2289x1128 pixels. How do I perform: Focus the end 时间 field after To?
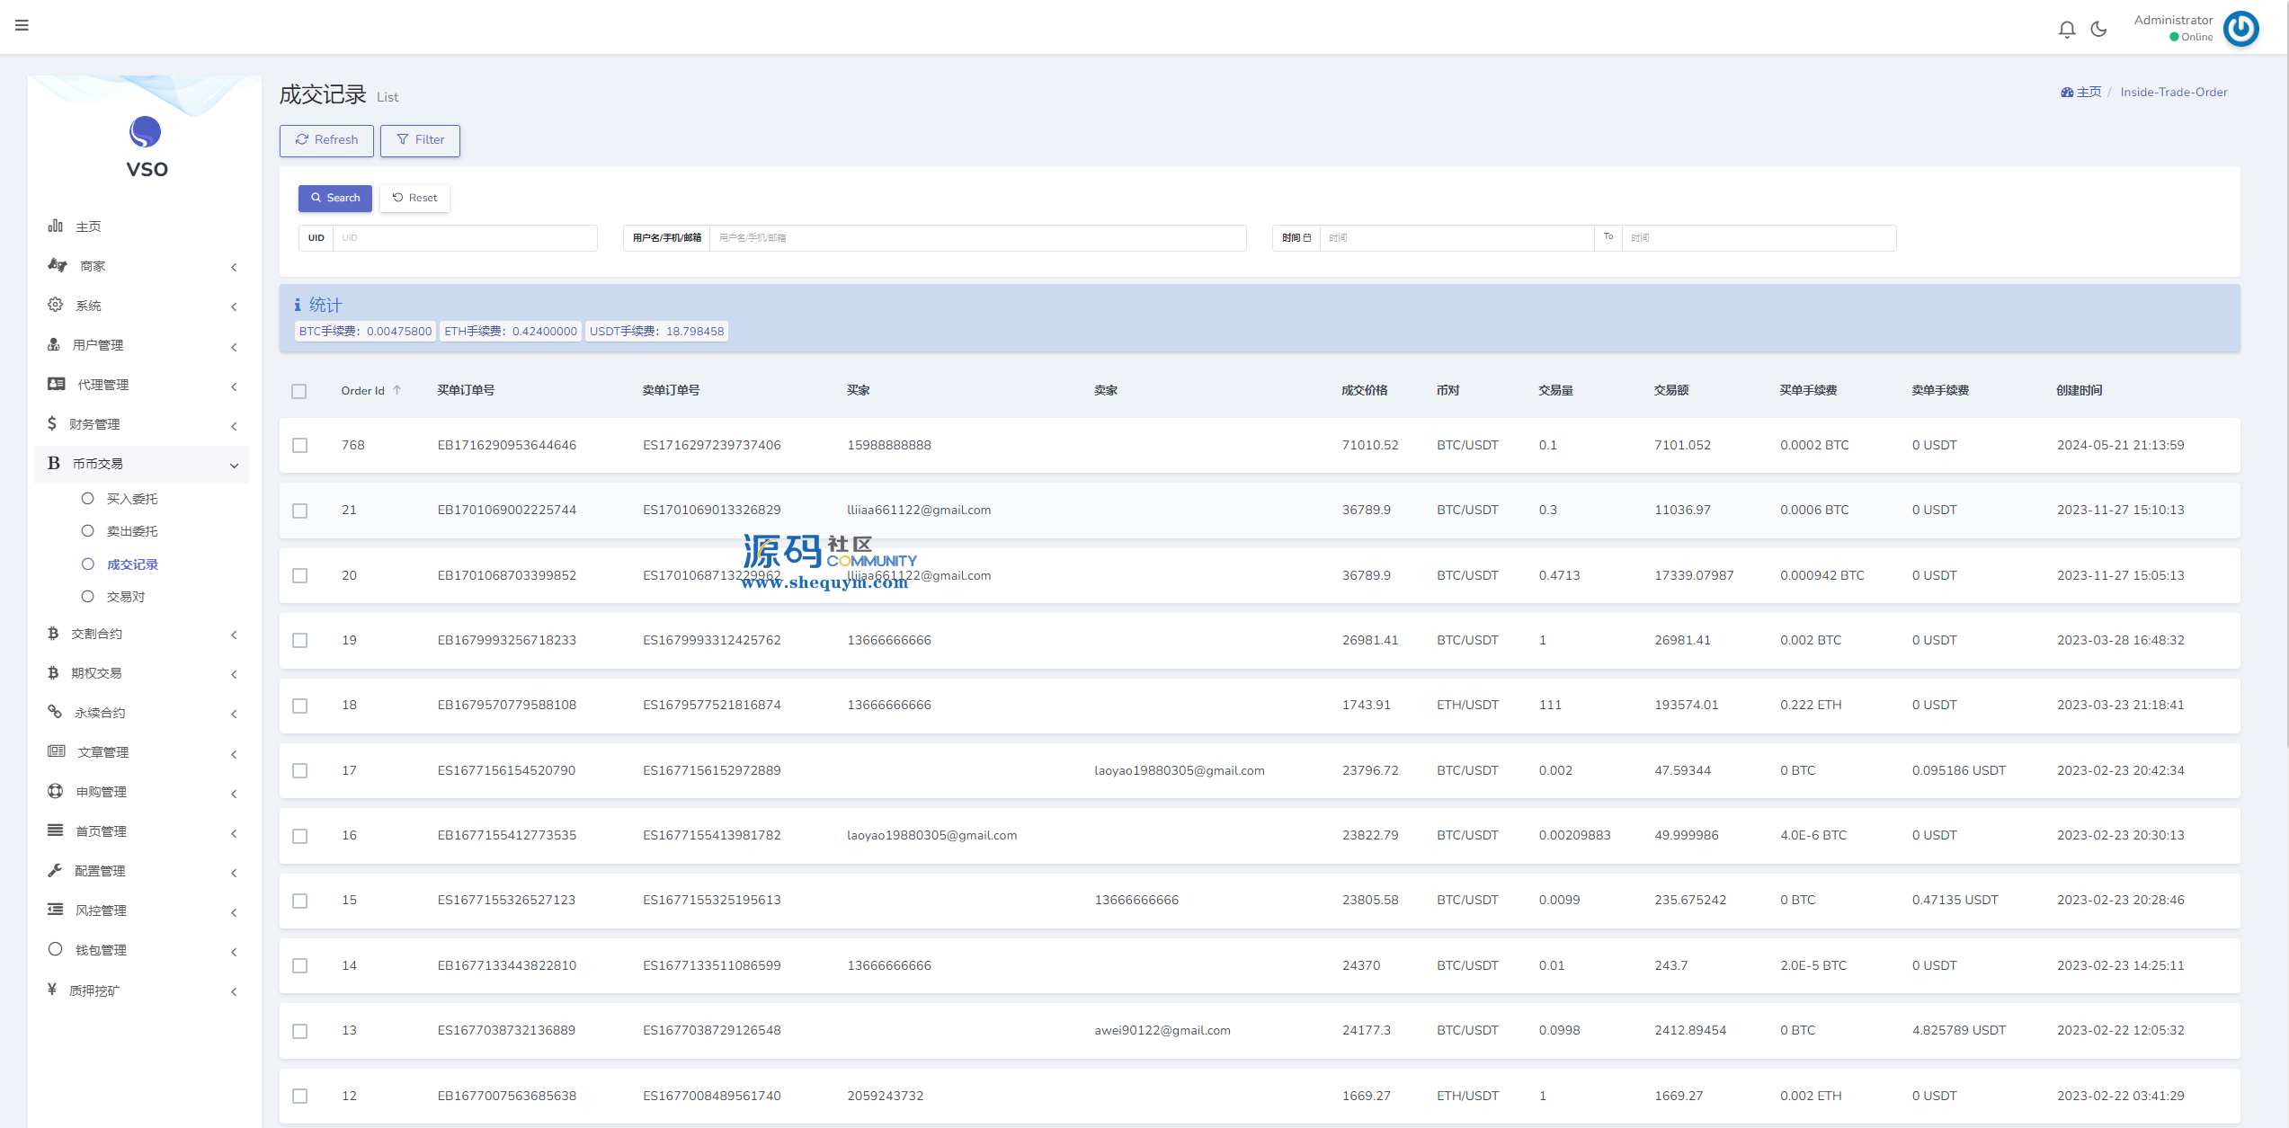[1759, 238]
